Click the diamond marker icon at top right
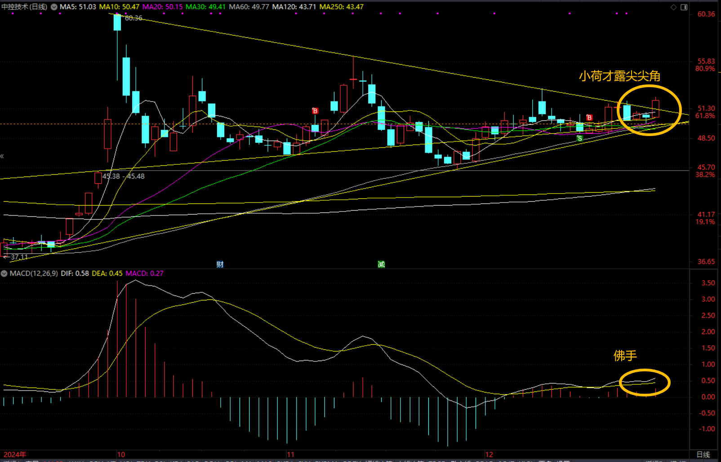The height and width of the screenshot is (462, 721). pos(673,7)
